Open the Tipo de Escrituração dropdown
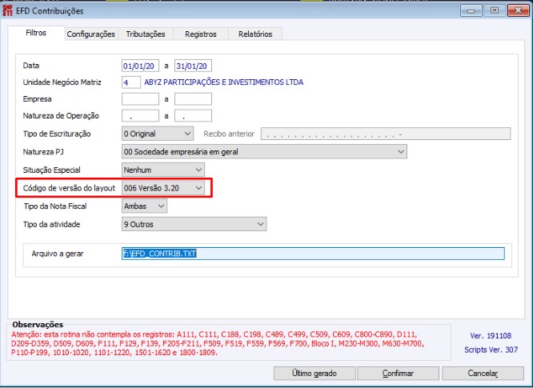Image resolution: width=533 pixels, height=388 pixels. tap(158, 134)
